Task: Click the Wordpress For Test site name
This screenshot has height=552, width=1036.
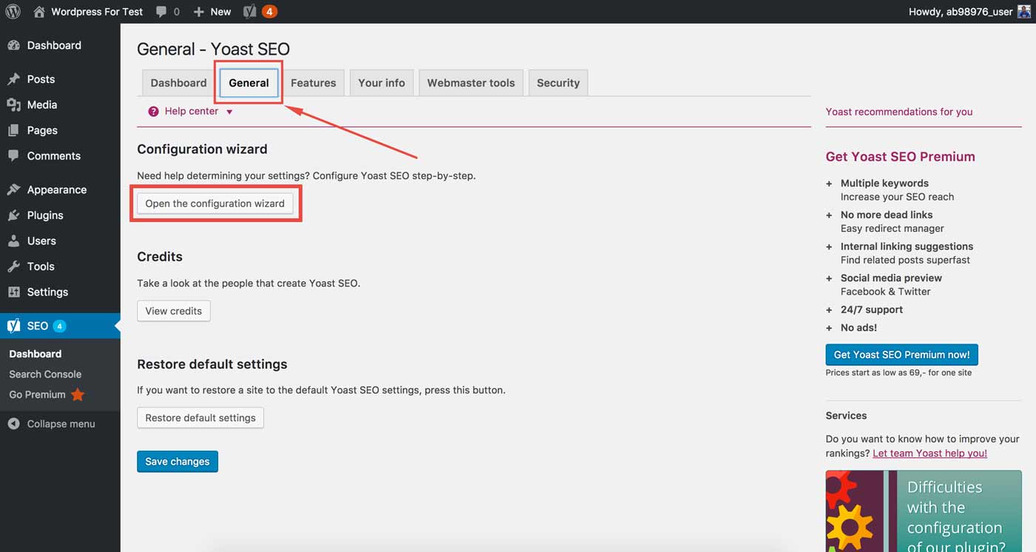Action: [x=97, y=12]
